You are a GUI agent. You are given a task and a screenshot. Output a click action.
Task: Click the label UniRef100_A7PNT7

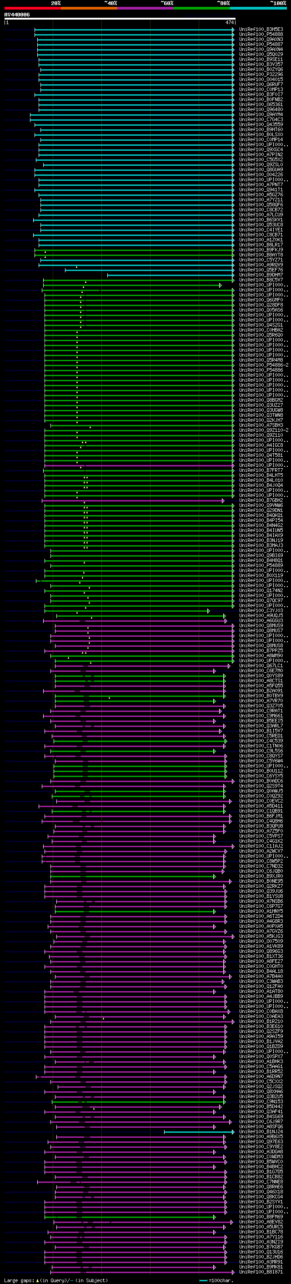coord(261,184)
